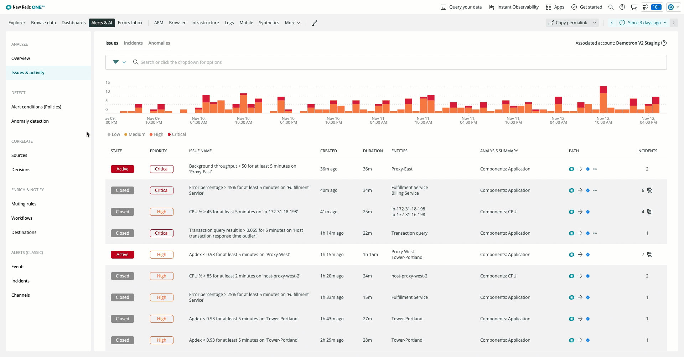Screen dimensions: 684x357
Task: Toggle the Low priority legend item
Action: coord(114,134)
